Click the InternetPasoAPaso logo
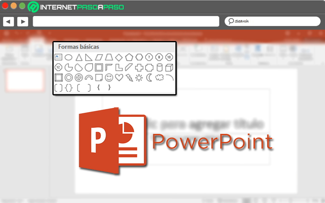Viewport: 325px width, 203px height. (76, 7)
